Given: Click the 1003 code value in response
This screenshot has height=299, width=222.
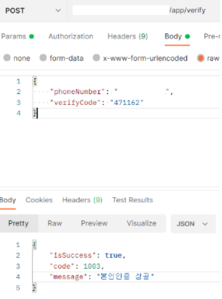Looking at the screenshot, I should pos(92,266).
